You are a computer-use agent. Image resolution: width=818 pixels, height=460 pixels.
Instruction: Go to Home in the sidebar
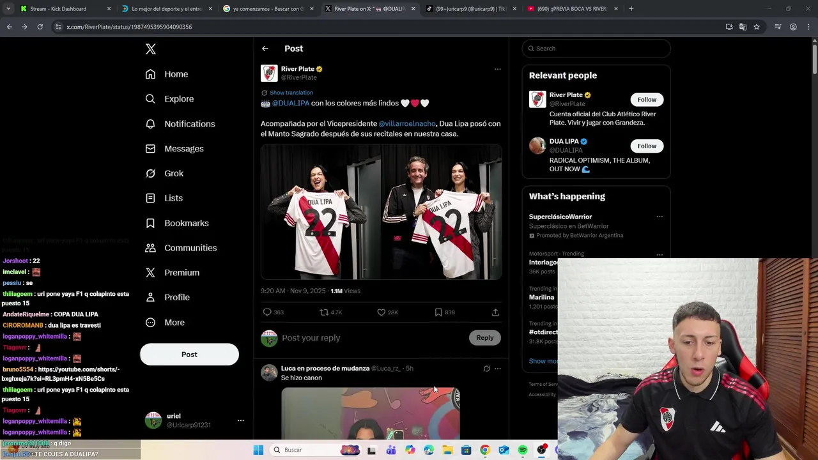(167, 74)
